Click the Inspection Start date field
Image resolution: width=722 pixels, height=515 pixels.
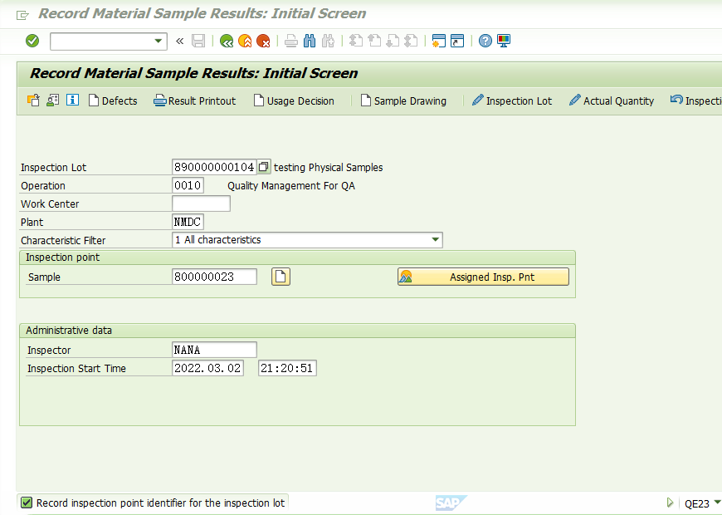[208, 368]
